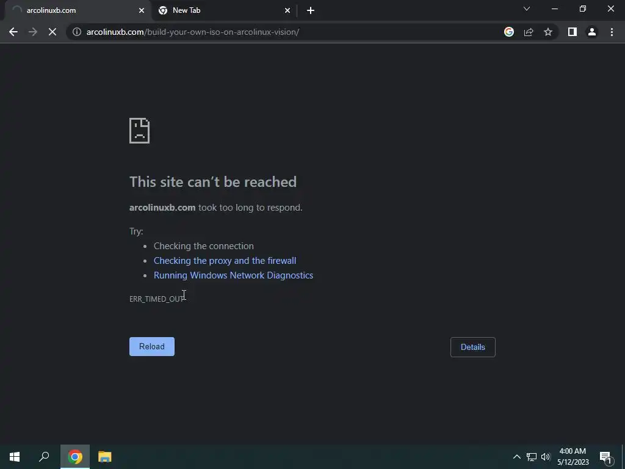Open File Explorer from taskbar
This screenshot has height=469, width=625.
coord(105,457)
